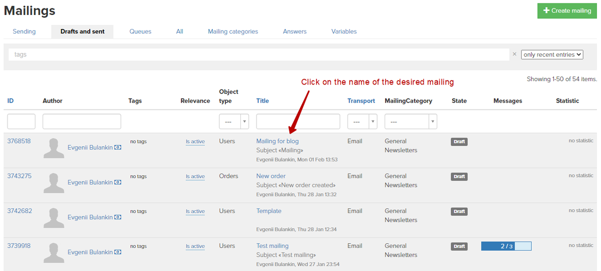Click the icon beside author in row 3743275
Image resolution: width=601 pixels, height=271 pixels.
(118, 182)
